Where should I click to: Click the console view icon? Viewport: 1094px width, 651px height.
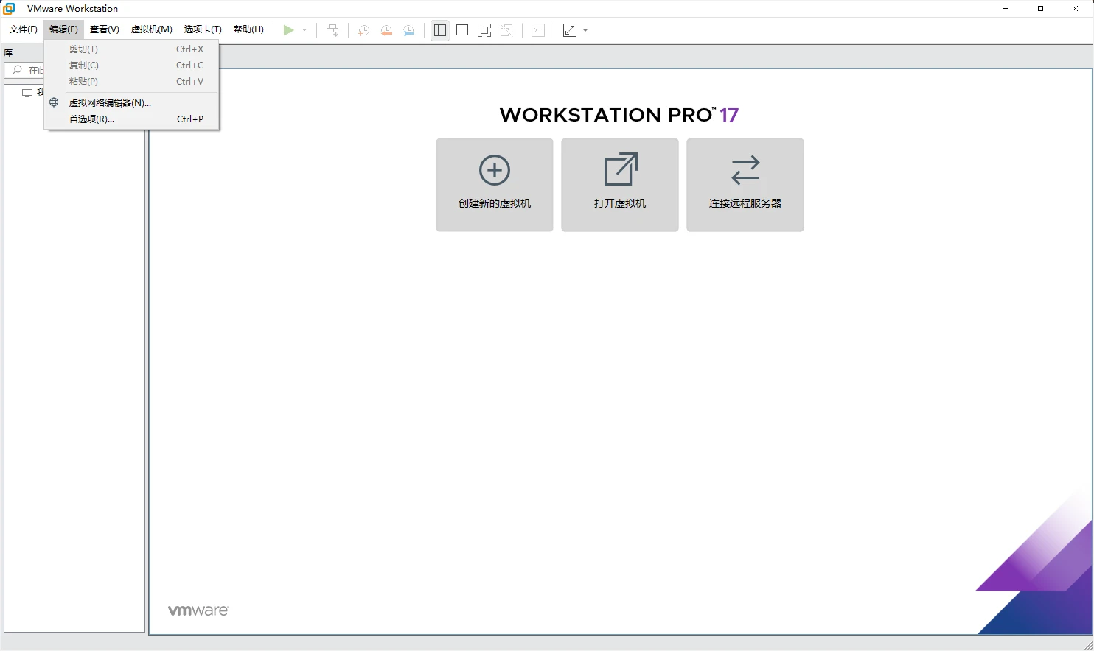tap(538, 30)
